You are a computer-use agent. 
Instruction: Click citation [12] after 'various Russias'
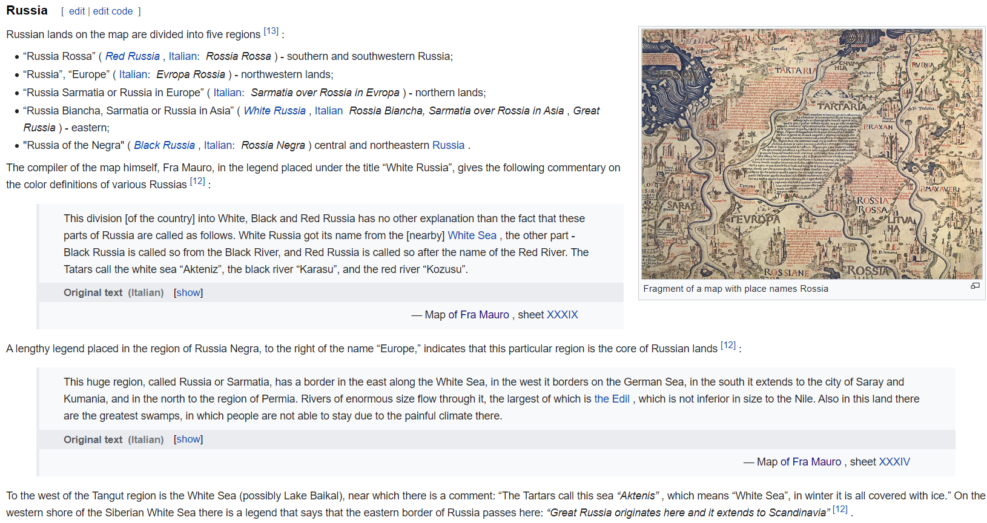197,181
